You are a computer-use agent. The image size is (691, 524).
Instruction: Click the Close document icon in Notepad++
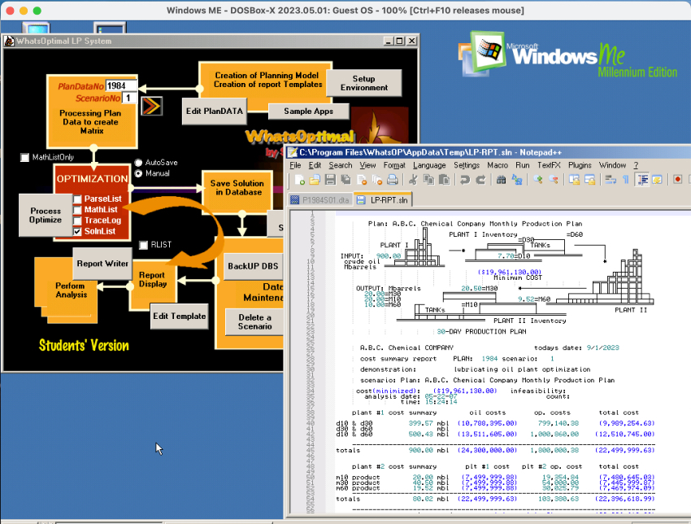362,180
